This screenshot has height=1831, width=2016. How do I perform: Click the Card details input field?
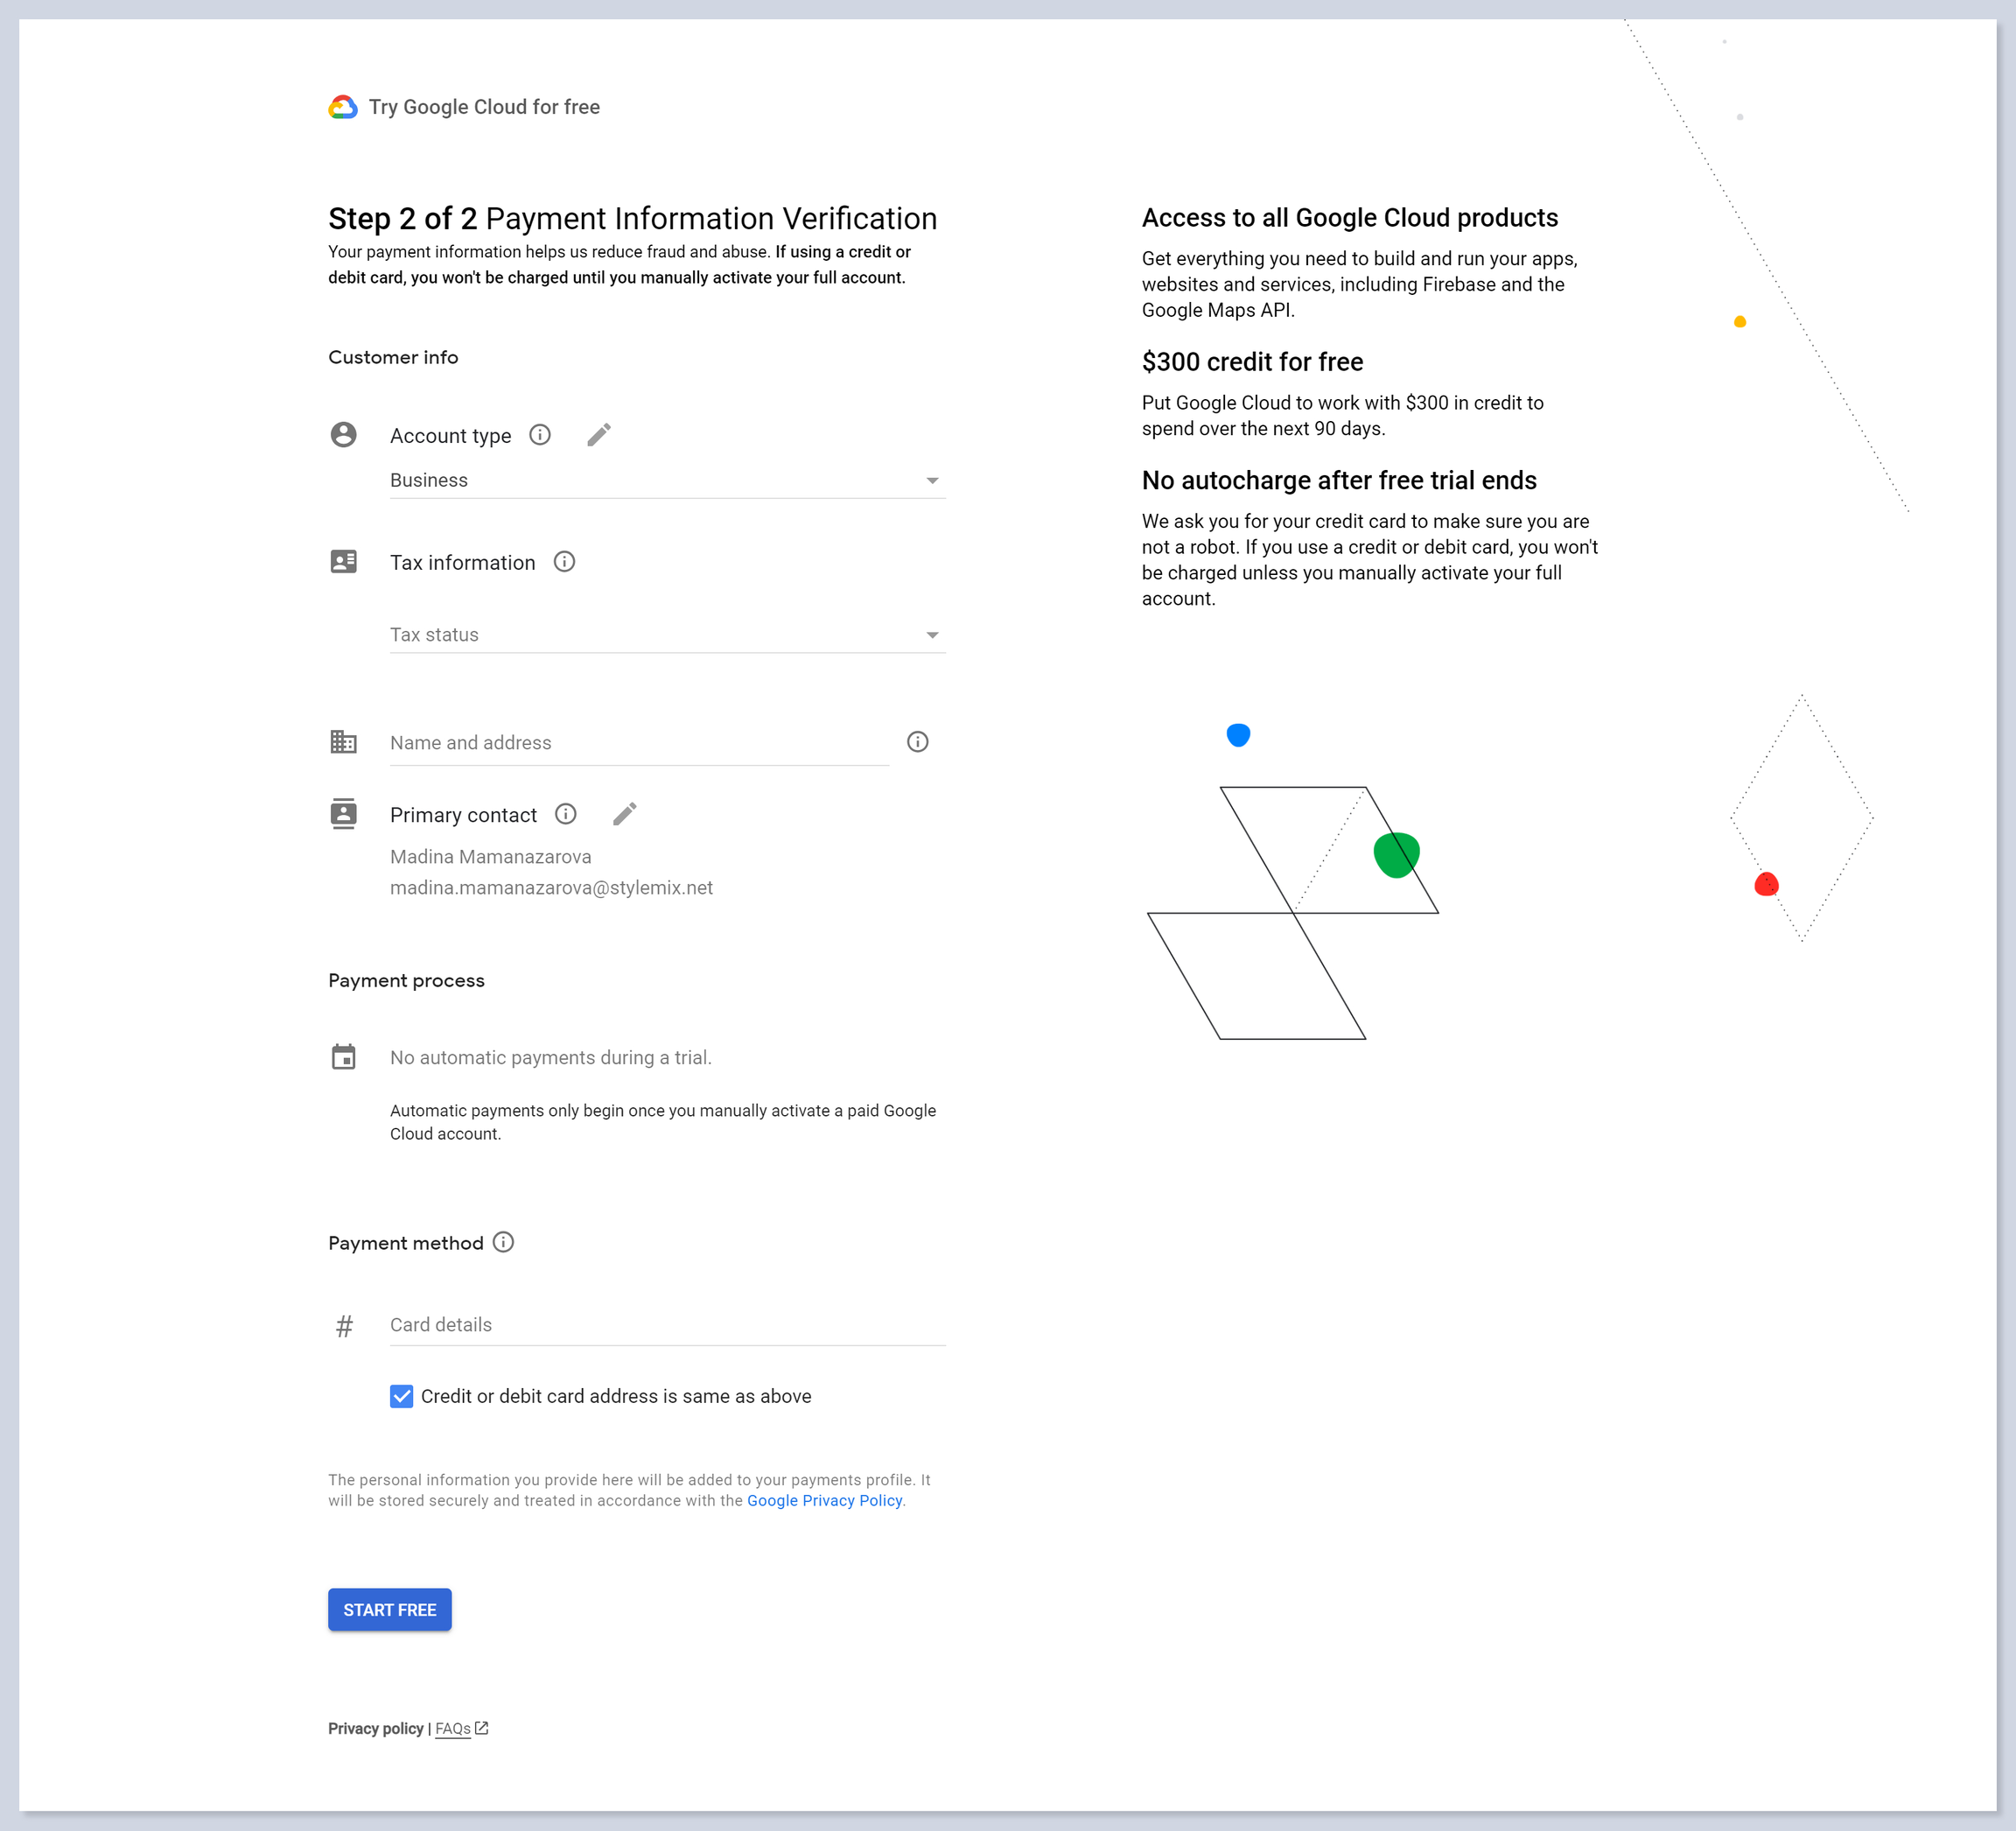pos(666,1325)
